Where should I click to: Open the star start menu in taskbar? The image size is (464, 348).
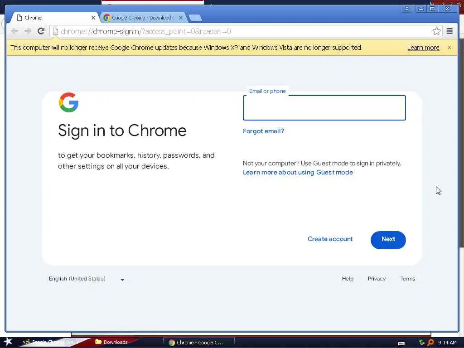8,342
